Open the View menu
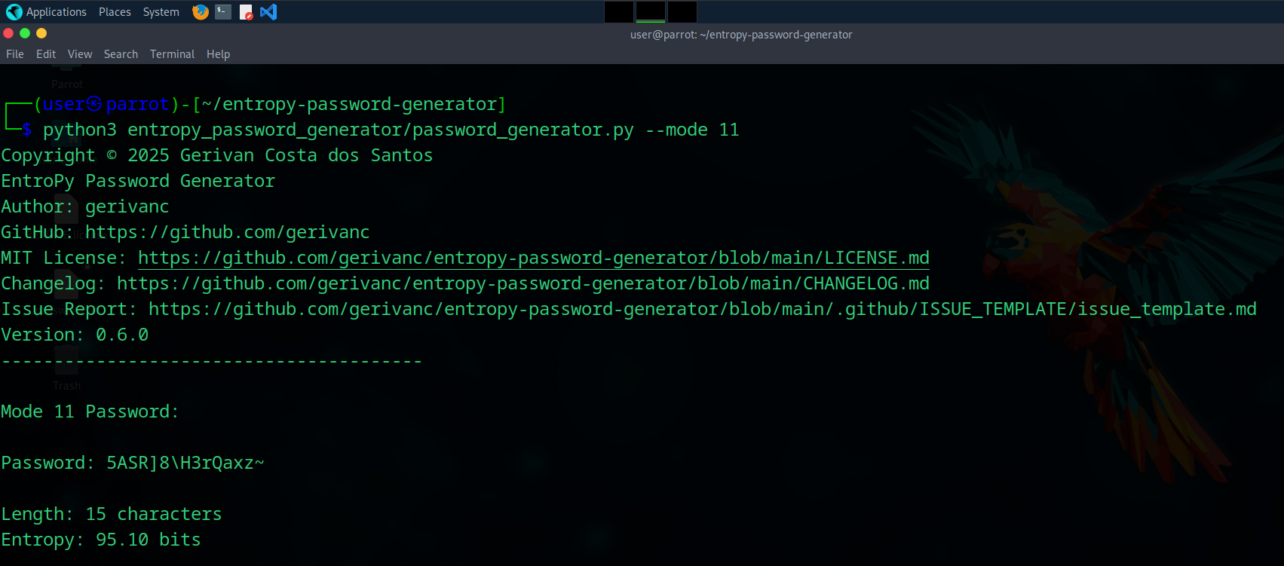The image size is (1284, 566). coord(80,54)
